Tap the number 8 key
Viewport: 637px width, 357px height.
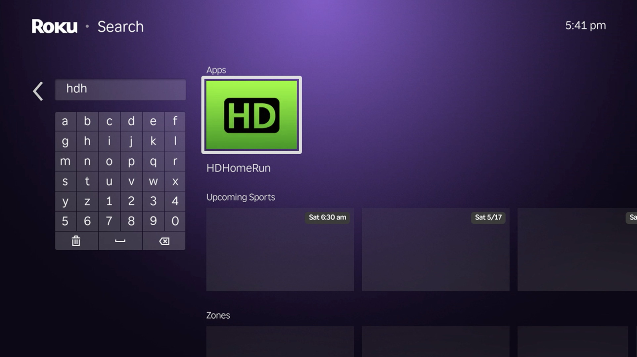pos(131,221)
